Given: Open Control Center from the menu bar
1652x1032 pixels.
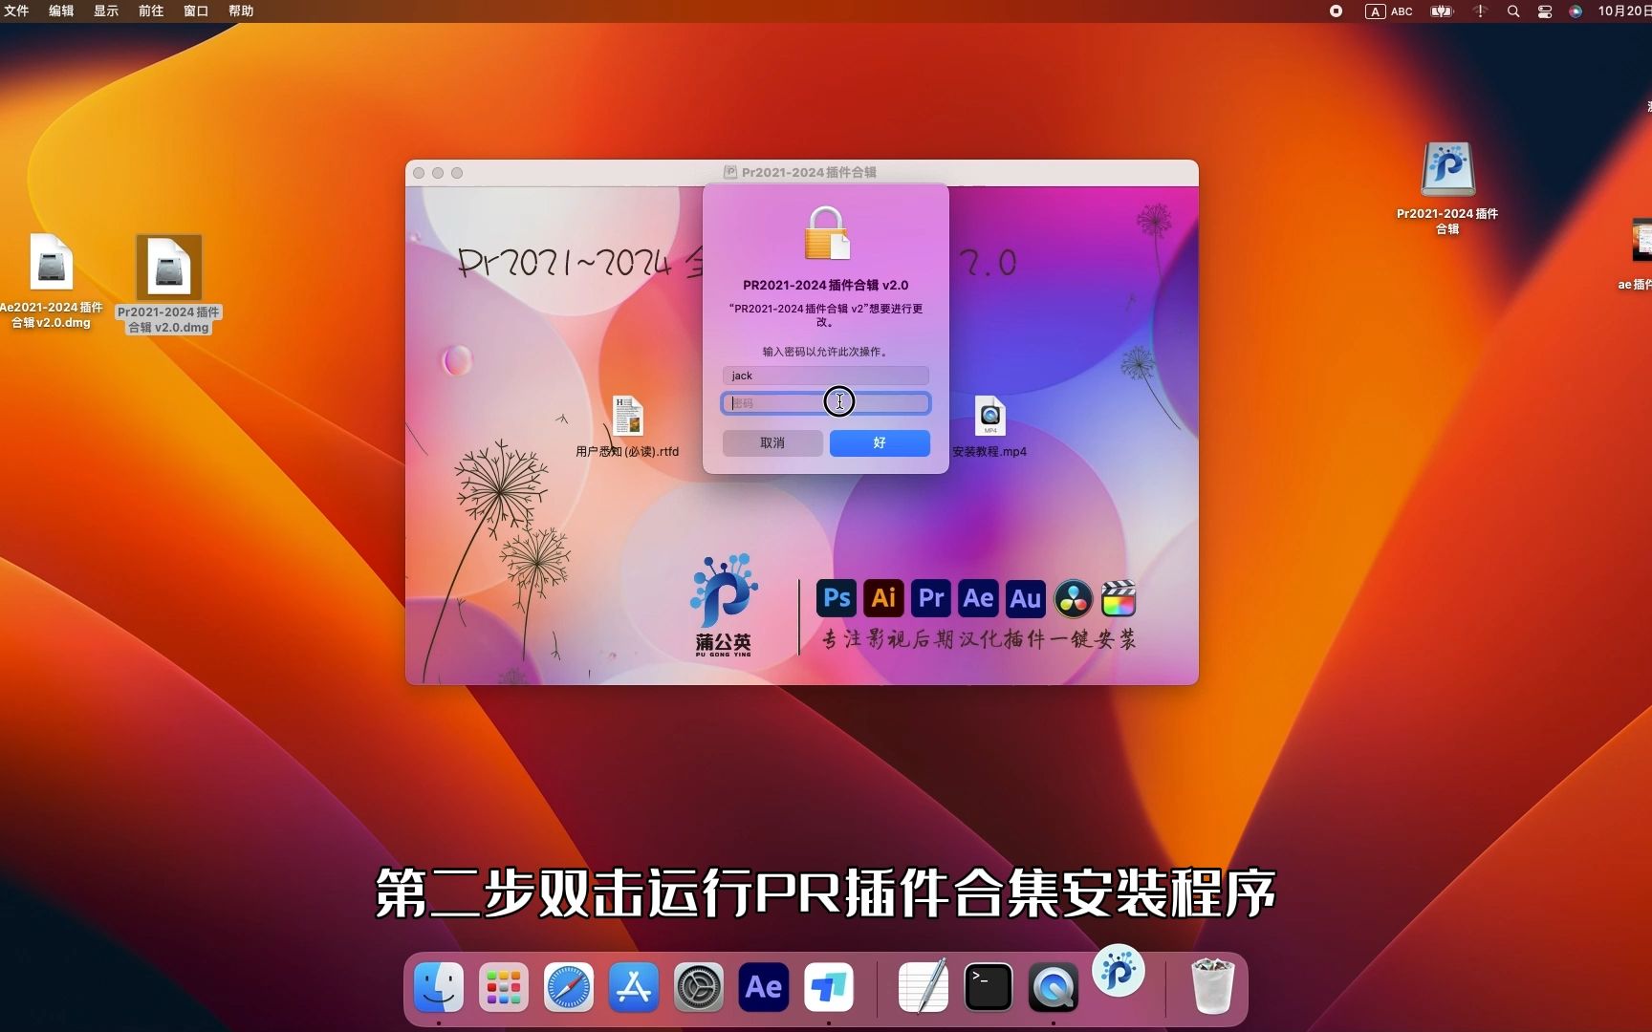Looking at the screenshot, I should click(x=1545, y=11).
